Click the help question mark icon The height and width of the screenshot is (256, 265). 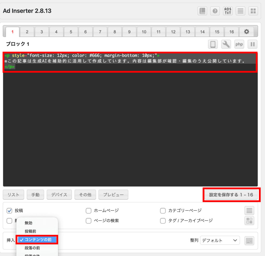[x=215, y=11]
